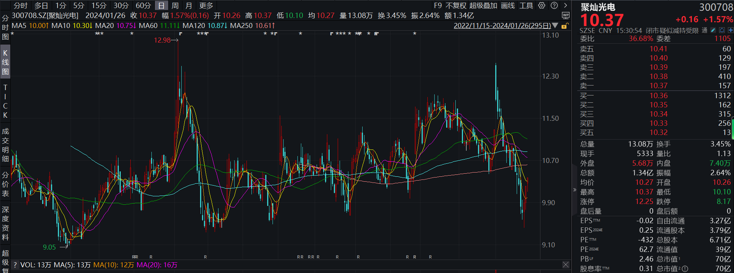Click the 画线 draw line button
The height and width of the screenshot is (273, 734).
pos(508,5)
